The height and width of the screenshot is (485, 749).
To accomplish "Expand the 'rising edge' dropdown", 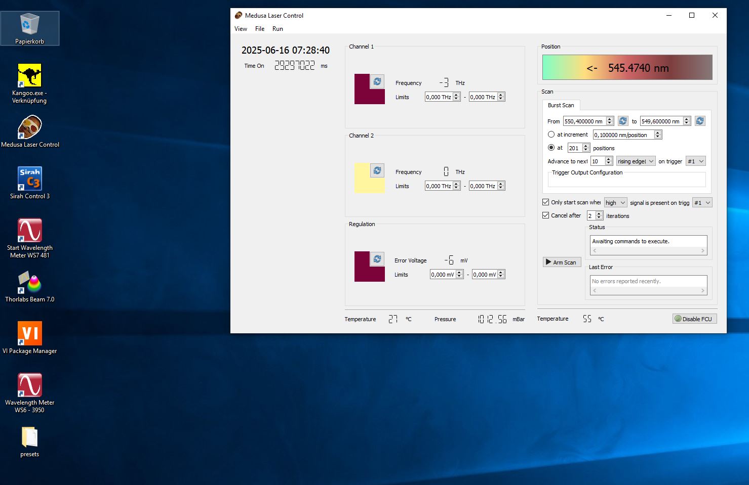I will (x=636, y=161).
